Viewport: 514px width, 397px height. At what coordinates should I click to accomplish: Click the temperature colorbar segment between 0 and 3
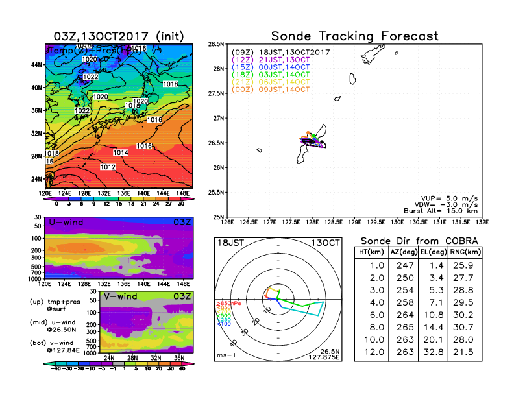tap(63, 199)
